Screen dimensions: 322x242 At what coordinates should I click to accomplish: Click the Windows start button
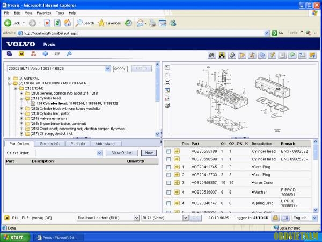[x=15, y=238]
